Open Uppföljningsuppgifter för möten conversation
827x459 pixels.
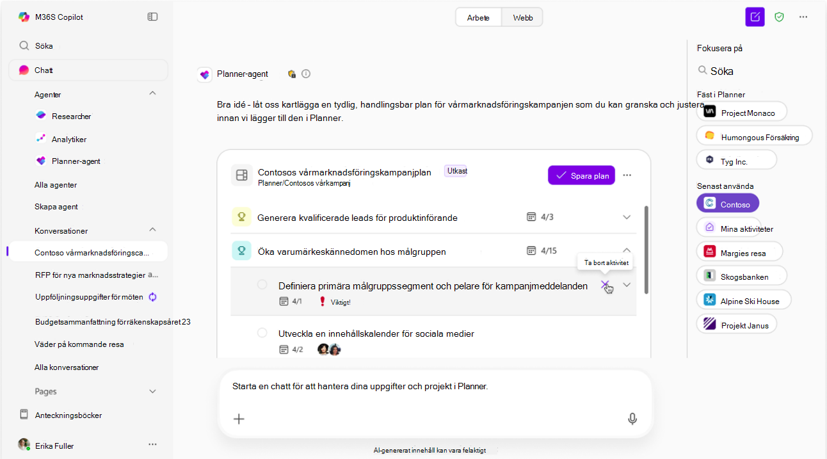tap(90, 297)
